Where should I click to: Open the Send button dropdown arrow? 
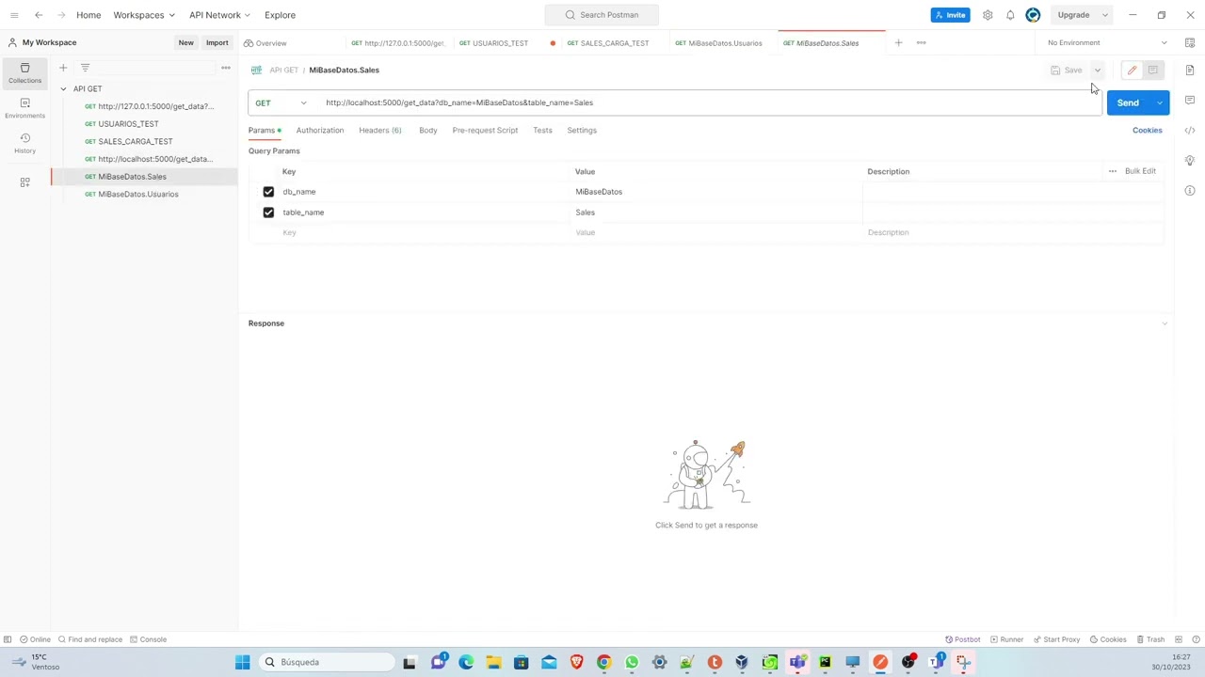(x=1160, y=102)
